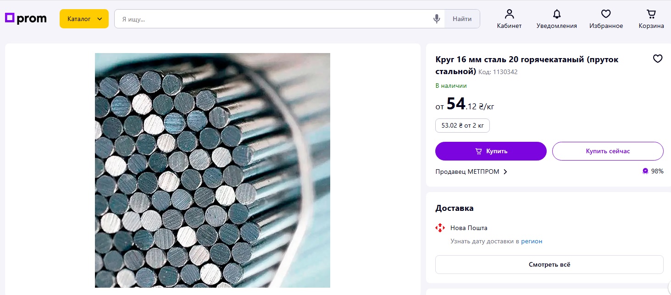Open the Корзина shopping cart
This screenshot has height=295, width=671.
(651, 19)
